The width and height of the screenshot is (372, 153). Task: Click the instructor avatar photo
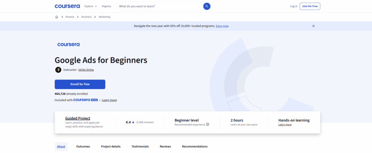click(58, 70)
